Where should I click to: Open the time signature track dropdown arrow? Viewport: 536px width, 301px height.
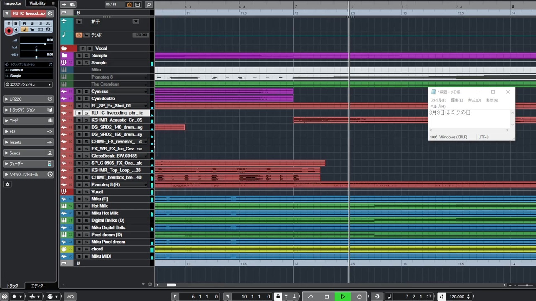coord(135,21)
